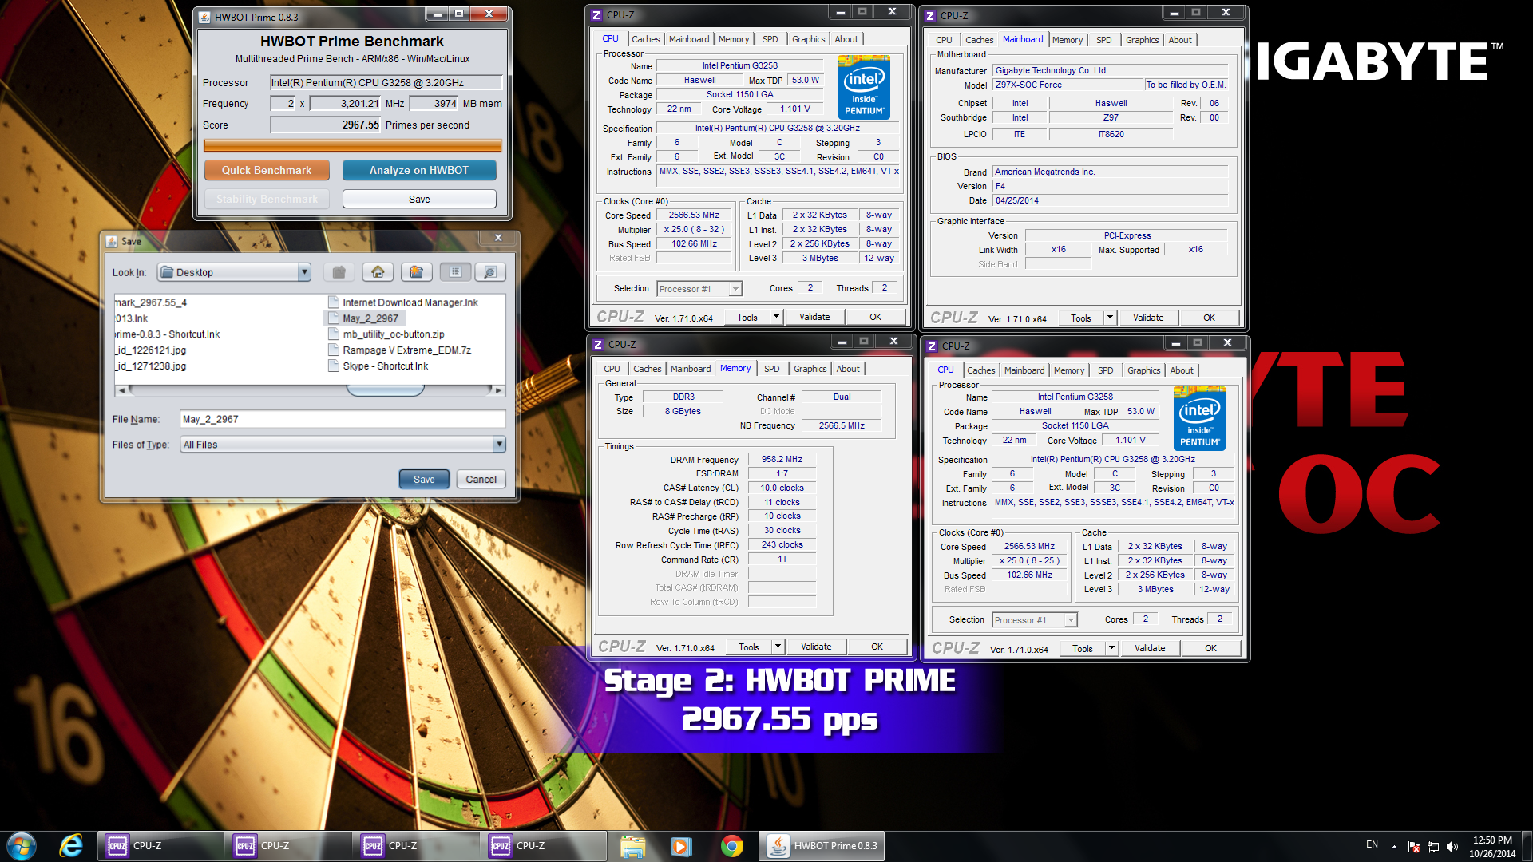The width and height of the screenshot is (1533, 862).
Task: Close the Save dialog with X
Action: [x=498, y=238]
